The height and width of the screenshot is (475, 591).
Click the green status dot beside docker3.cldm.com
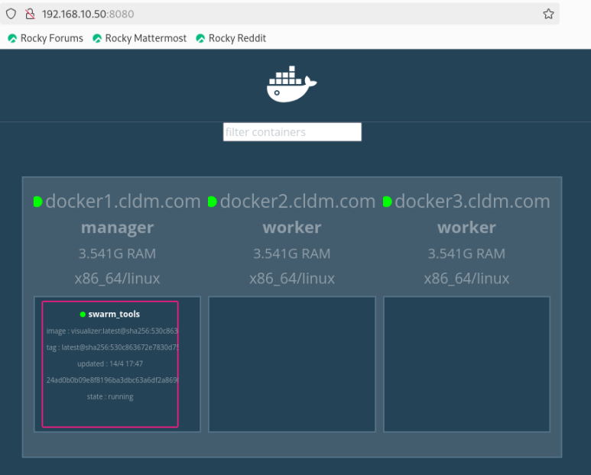tap(387, 202)
